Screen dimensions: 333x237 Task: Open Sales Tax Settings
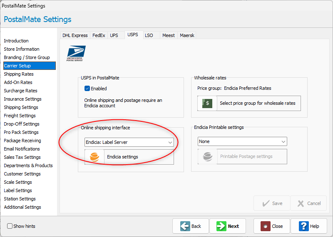[x=22, y=157]
